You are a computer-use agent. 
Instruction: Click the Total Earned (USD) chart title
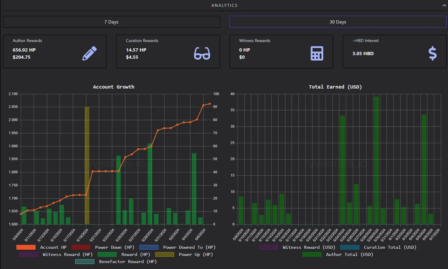click(335, 87)
